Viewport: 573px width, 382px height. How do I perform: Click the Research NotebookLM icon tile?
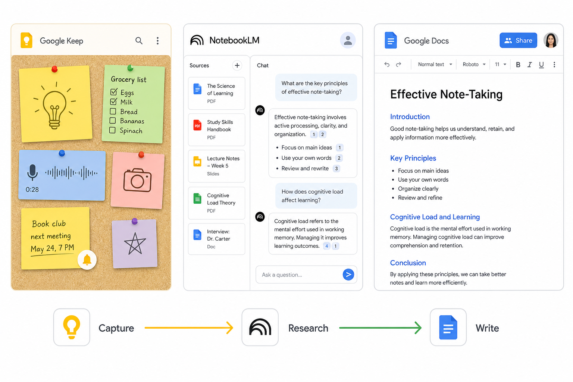(x=260, y=327)
